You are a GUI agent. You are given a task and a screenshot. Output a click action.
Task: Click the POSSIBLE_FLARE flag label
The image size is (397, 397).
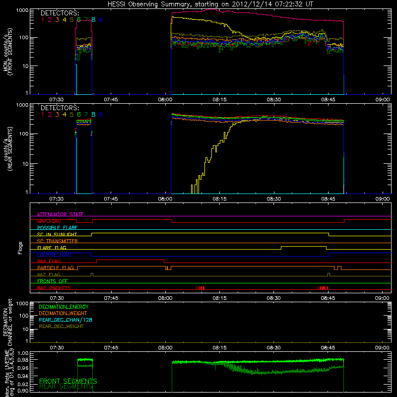(x=57, y=228)
